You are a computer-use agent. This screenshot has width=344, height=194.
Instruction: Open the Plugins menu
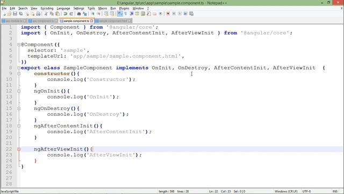click(124, 9)
